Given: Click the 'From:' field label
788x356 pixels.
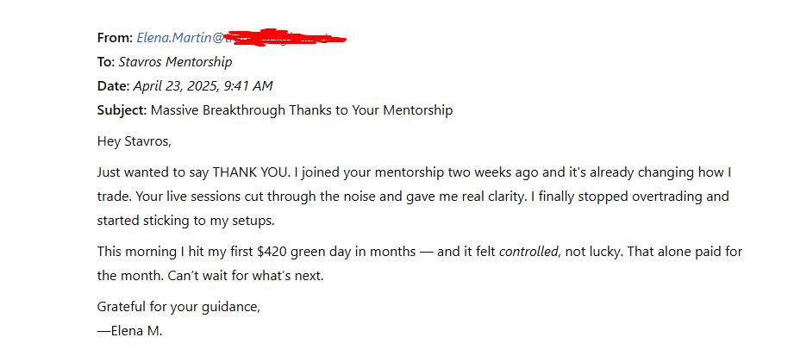Looking at the screenshot, I should click(115, 38).
